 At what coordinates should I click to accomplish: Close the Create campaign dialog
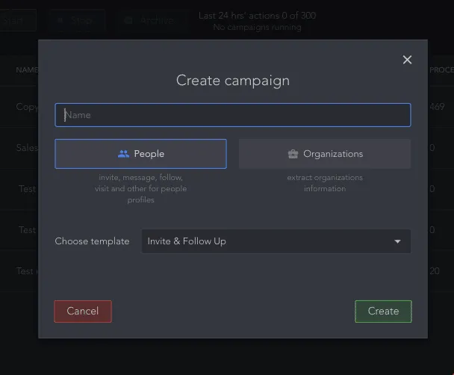[407, 60]
